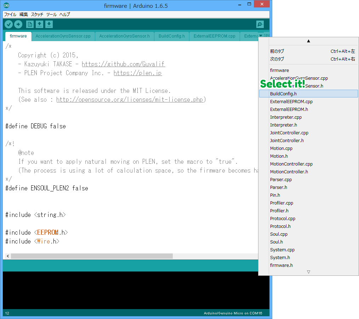Select Soul.h in the list

click(308, 242)
